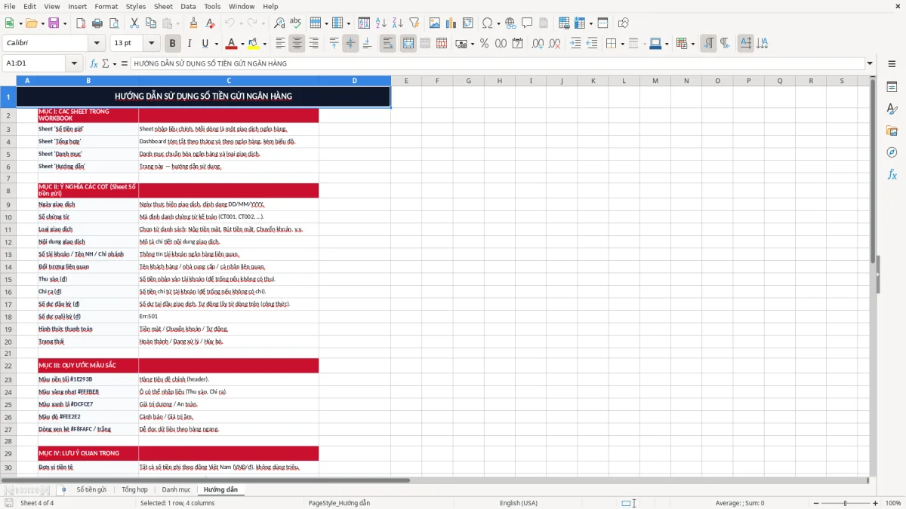The width and height of the screenshot is (906, 509).
Task: Toggle Align Left
Action: [x=281, y=44]
